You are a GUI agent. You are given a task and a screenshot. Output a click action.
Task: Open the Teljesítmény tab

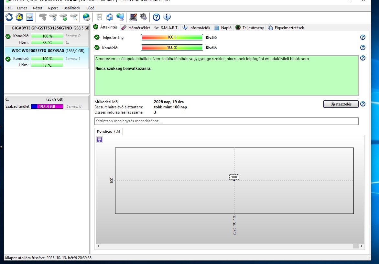(x=250, y=27)
